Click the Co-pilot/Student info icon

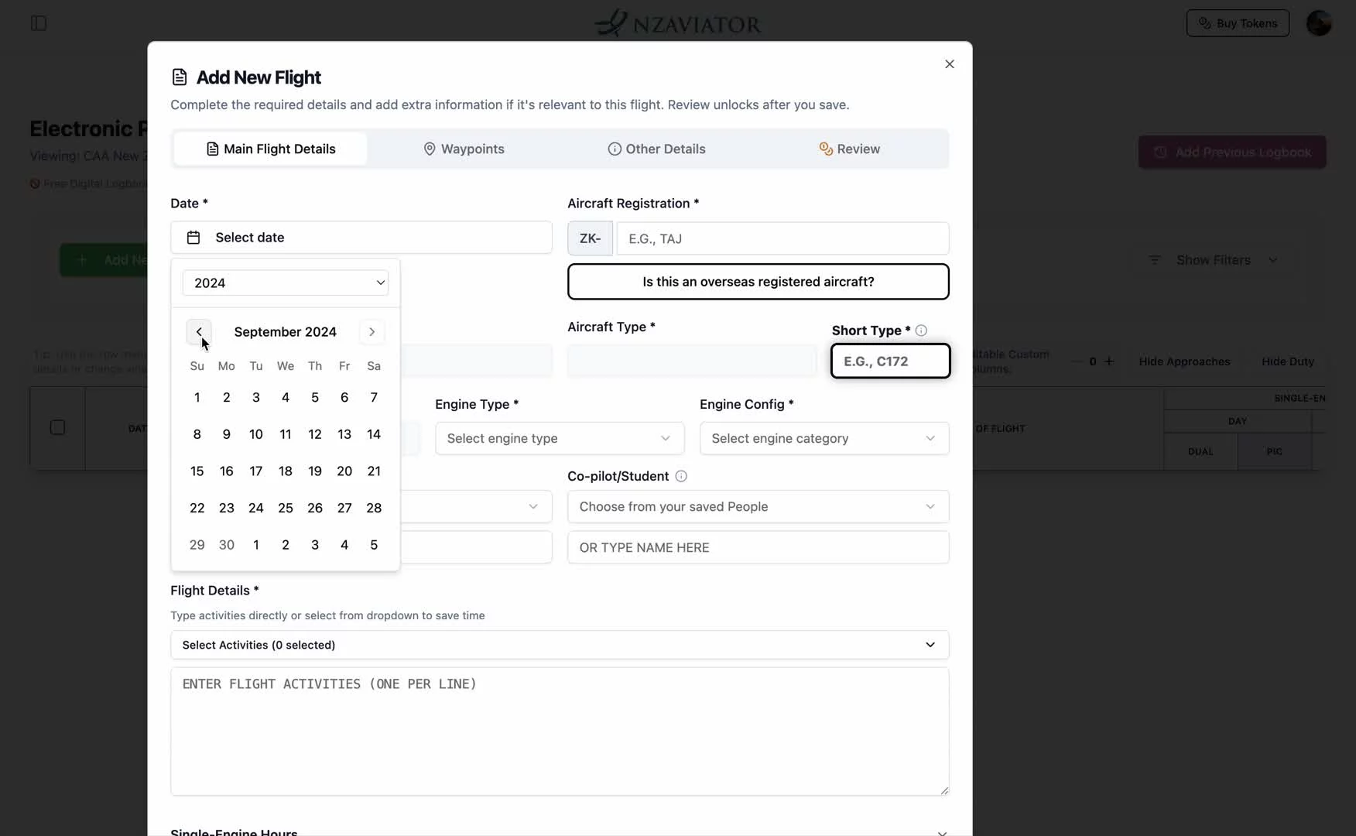click(681, 476)
